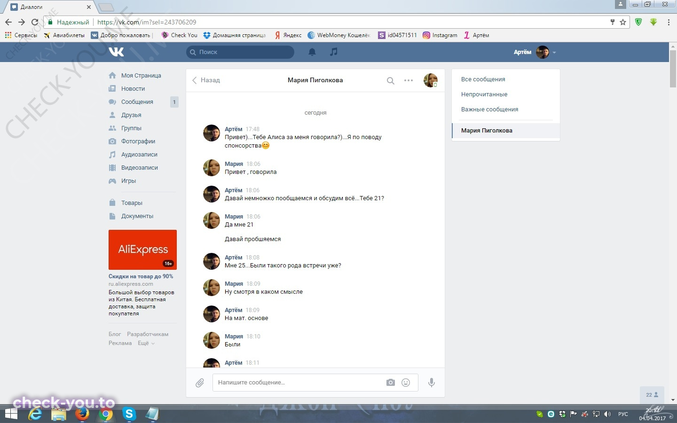Click tray volume speaker icon
The image size is (677, 423).
point(607,414)
